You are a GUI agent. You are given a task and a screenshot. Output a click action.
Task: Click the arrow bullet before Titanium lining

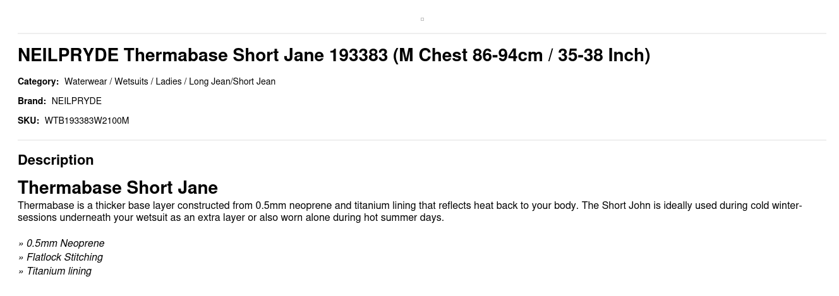click(x=21, y=272)
